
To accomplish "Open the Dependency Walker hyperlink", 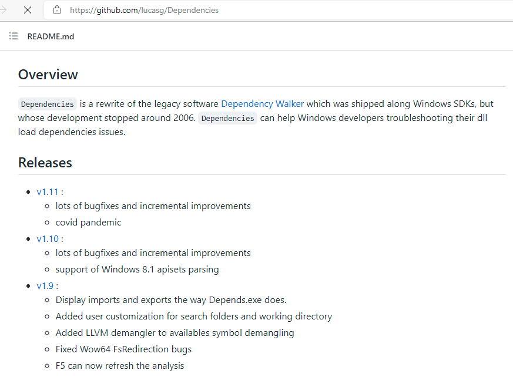I will tap(262, 103).
